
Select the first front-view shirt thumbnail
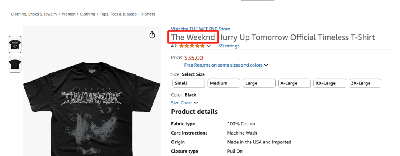coord(15,44)
